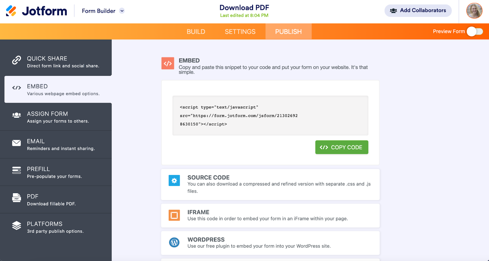This screenshot has height=261, width=489.
Task: Click the Quick Share link icon
Action: click(x=17, y=60)
